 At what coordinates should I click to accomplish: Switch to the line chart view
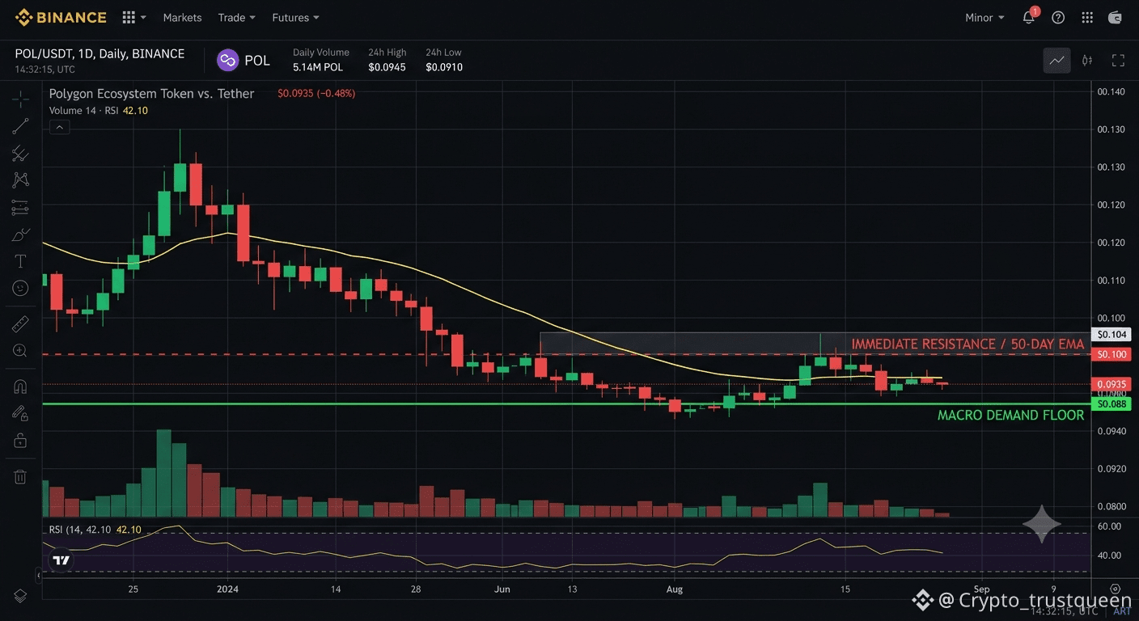[x=1056, y=60]
